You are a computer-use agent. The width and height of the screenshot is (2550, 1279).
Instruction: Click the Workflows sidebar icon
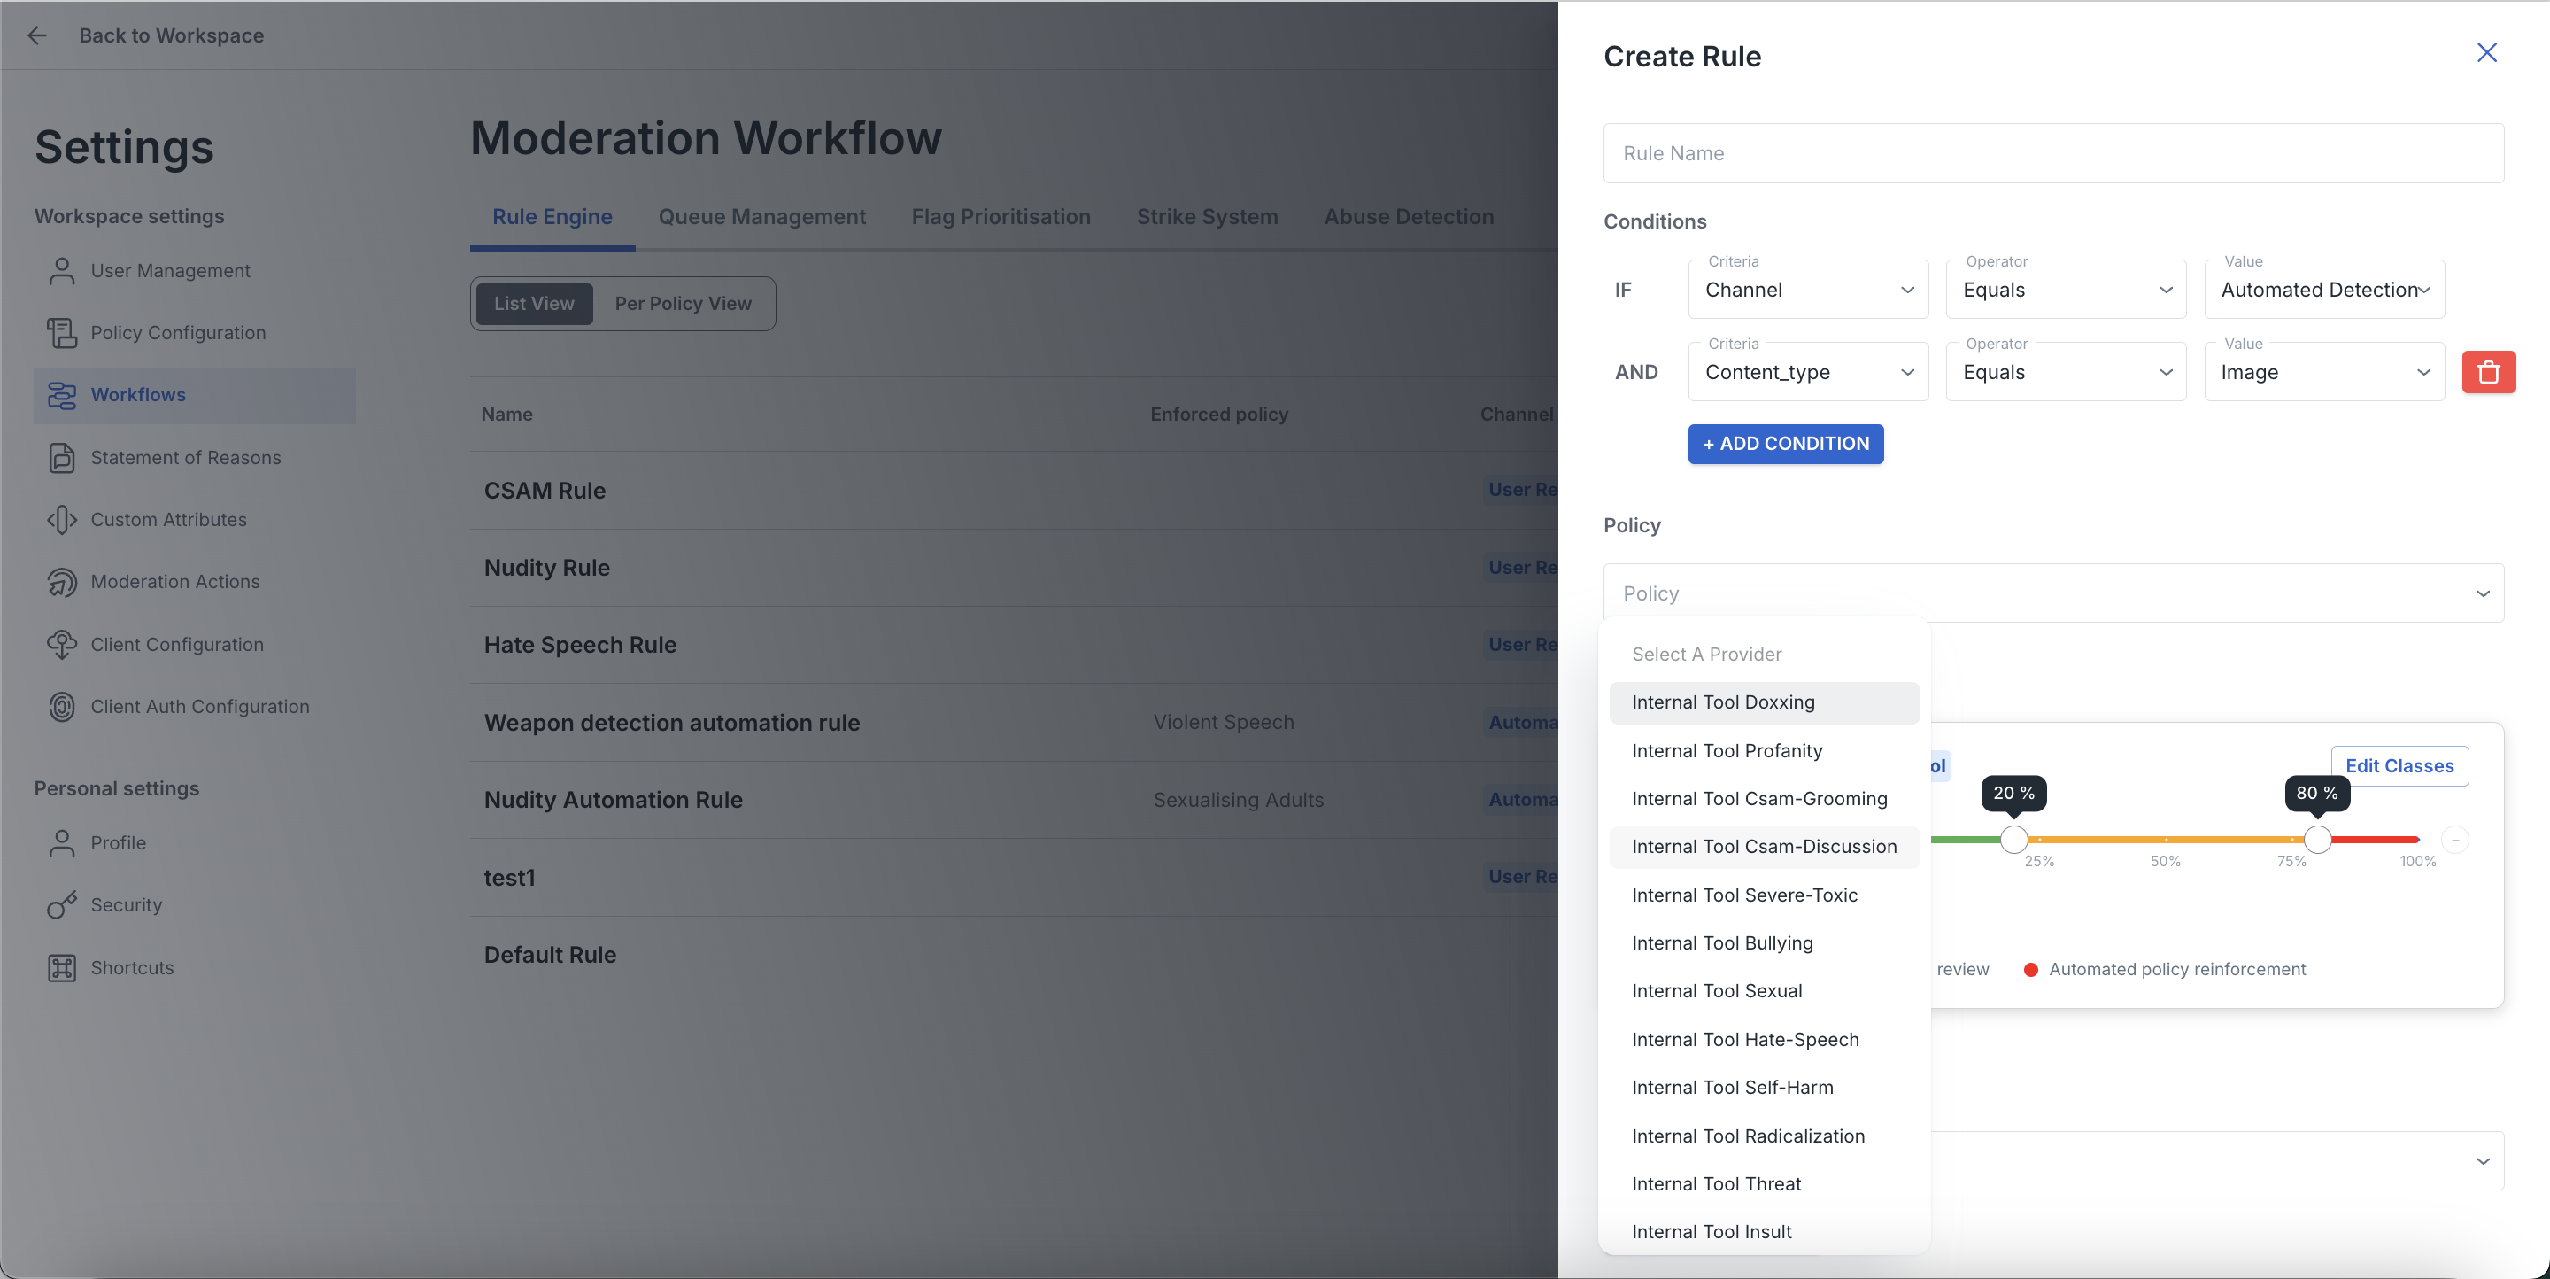(61, 395)
